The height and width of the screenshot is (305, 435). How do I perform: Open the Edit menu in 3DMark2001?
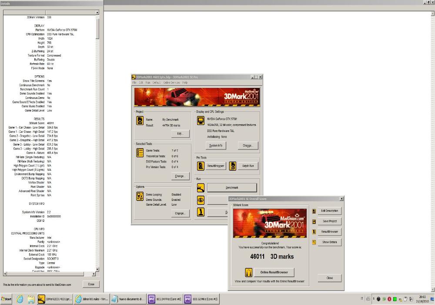point(141,82)
